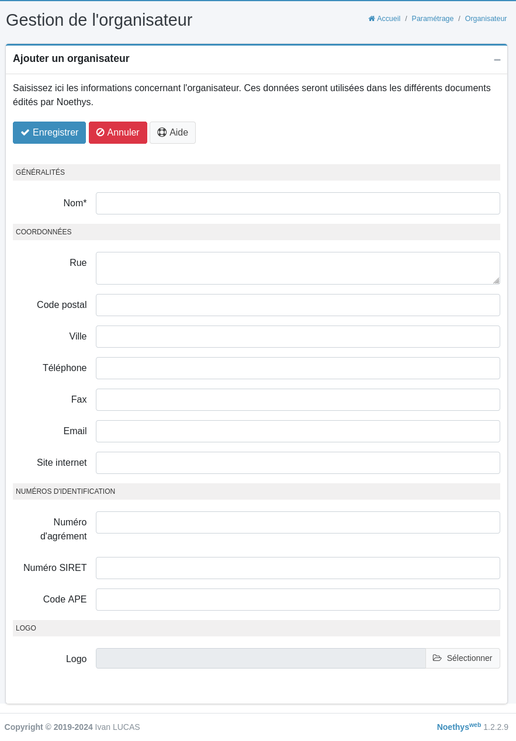Image resolution: width=516 pixels, height=741 pixels.
Task: Open the Noethys web footer link
Action: [458, 727]
